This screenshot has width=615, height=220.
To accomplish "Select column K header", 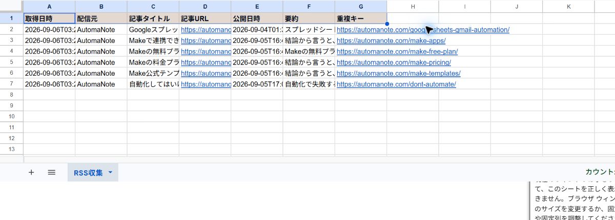I will 568,7.
